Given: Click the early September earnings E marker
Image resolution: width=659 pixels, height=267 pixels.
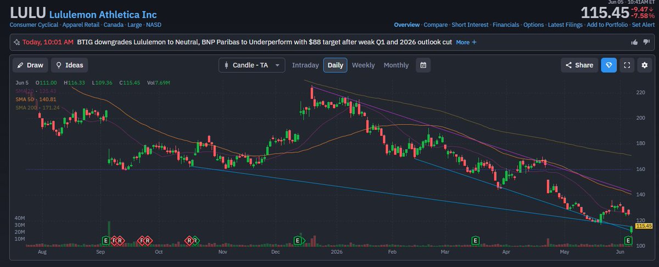Looking at the screenshot, I should [107, 240].
